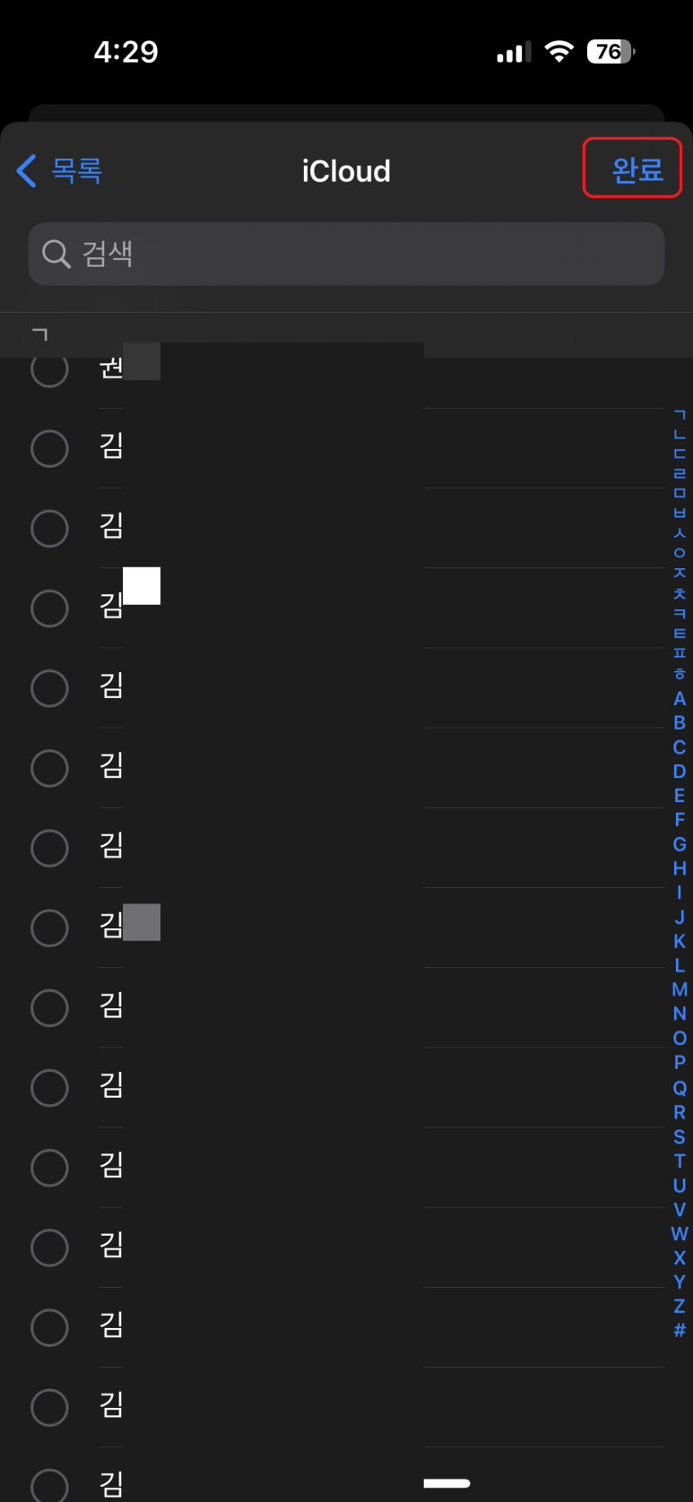693x1502 pixels.
Task: Select the circle beside 김 with white square
Action: (49, 609)
